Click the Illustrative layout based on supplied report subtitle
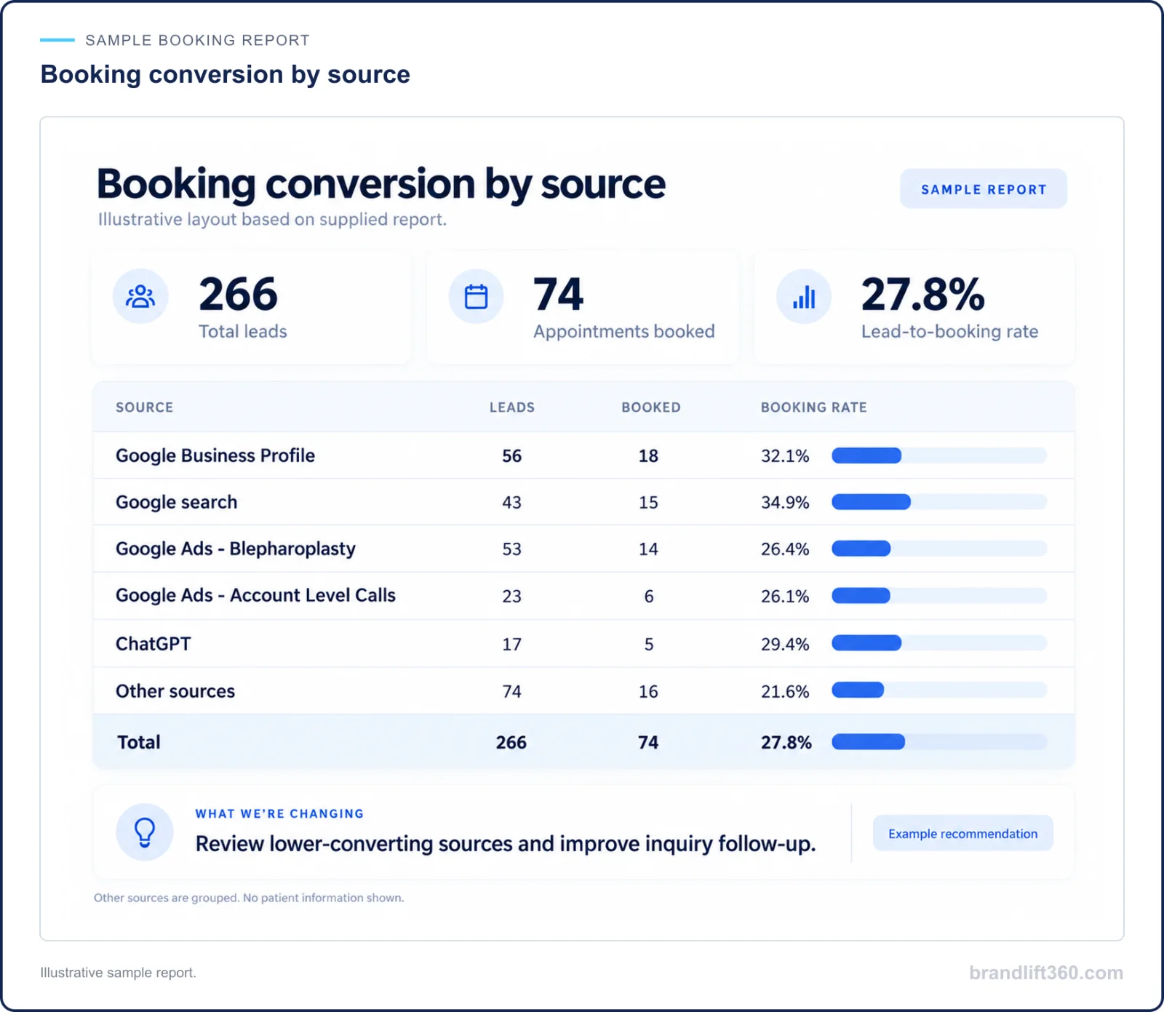 tap(272, 219)
